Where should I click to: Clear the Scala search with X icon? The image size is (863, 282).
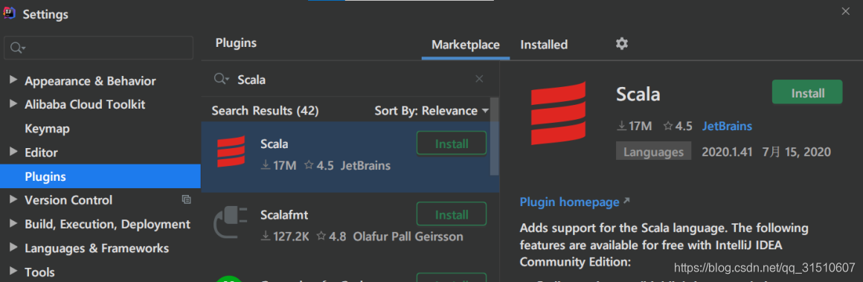[479, 80]
